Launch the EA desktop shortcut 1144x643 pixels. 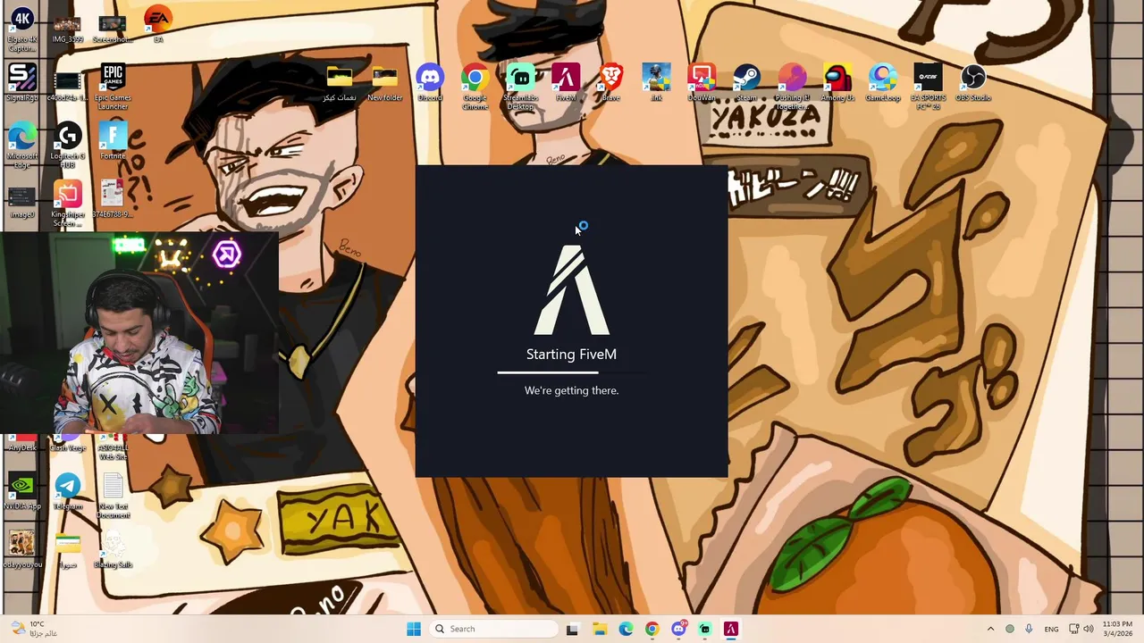158,25
